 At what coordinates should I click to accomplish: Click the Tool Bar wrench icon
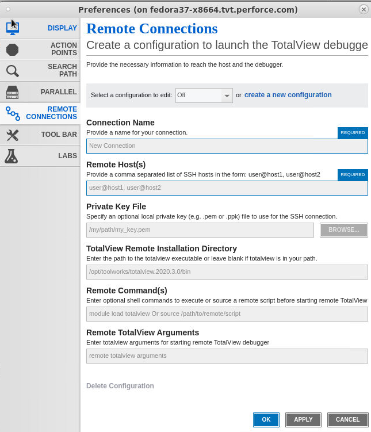coord(13,135)
